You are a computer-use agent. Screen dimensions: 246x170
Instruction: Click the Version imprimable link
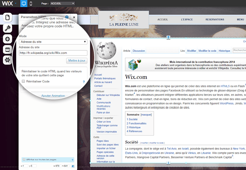pyautogui.click(x=107, y=131)
